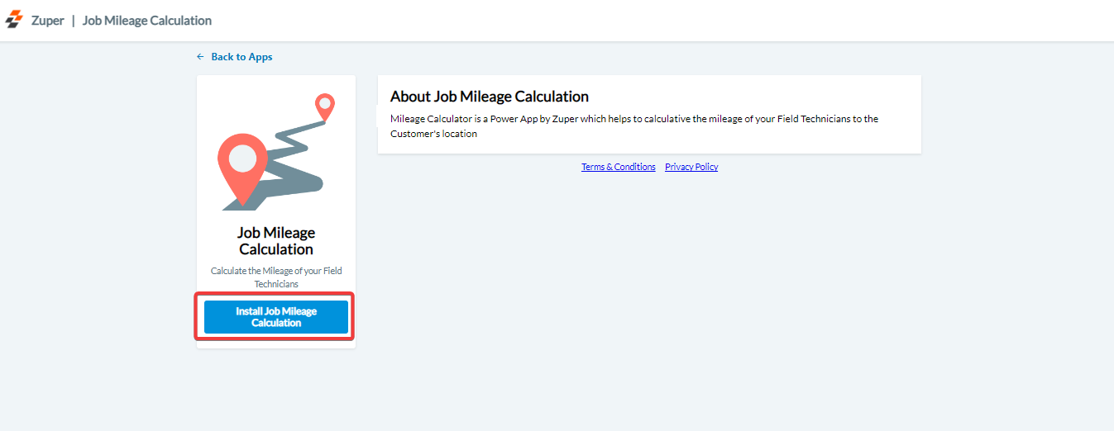Viewport: 1114px width, 431px height.
Task: Click the Job Mileage Calculation card title
Action: point(276,241)
